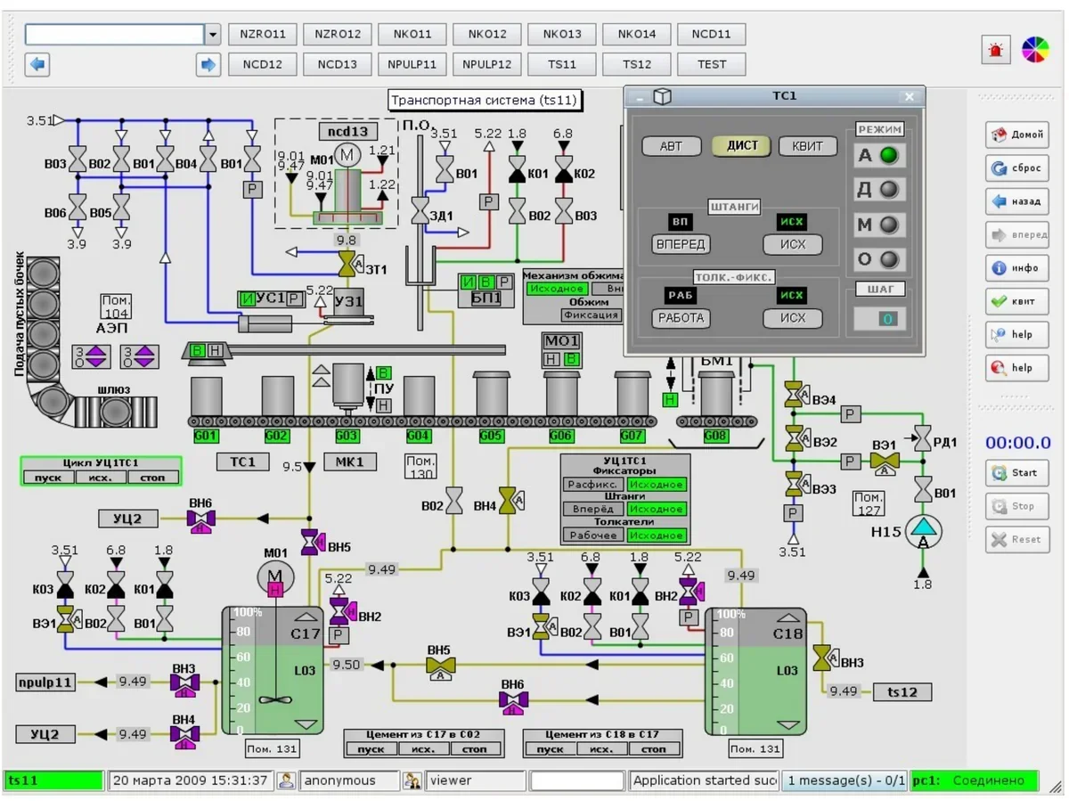Click ВПЕРЕД button in ТС1 dialog

pos(680,244)
